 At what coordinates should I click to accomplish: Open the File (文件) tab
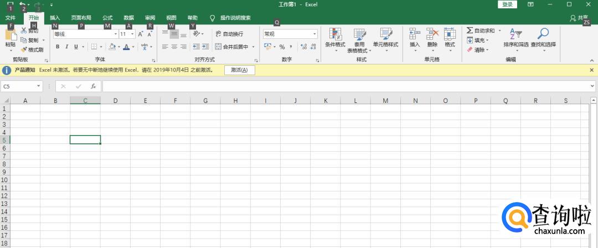point(11,18)
